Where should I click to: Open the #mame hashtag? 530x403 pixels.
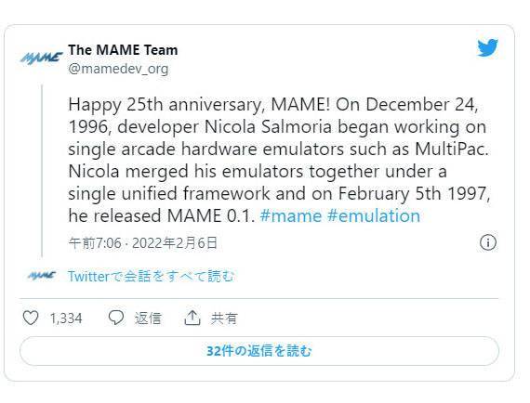point(291,215)
